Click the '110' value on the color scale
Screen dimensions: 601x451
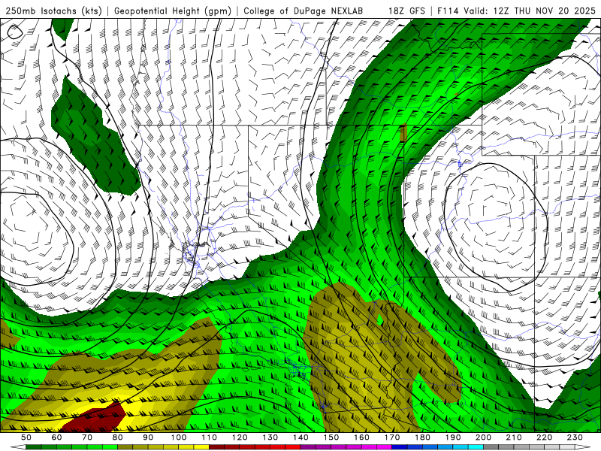209,437
